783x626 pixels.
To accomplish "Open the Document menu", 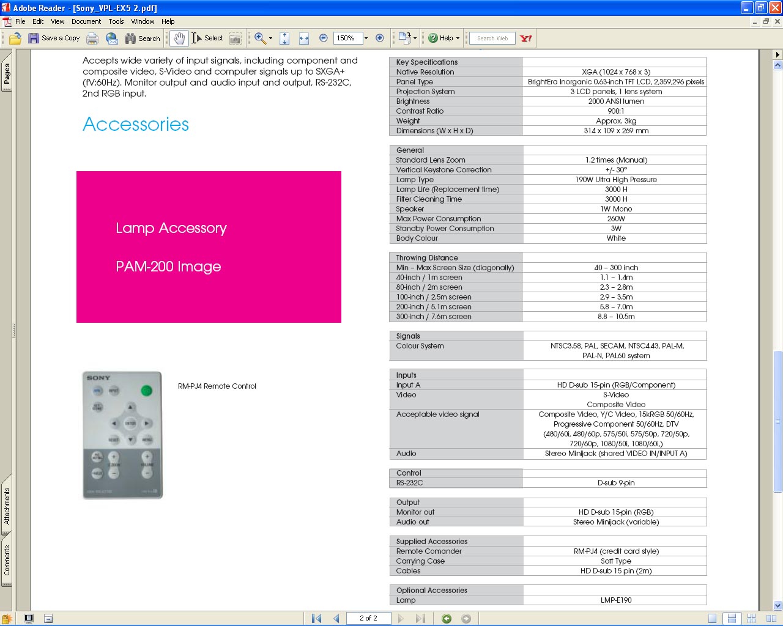I will 86,21.
